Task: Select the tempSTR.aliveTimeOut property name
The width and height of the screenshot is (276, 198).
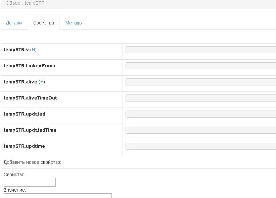Action: [30, 98]
